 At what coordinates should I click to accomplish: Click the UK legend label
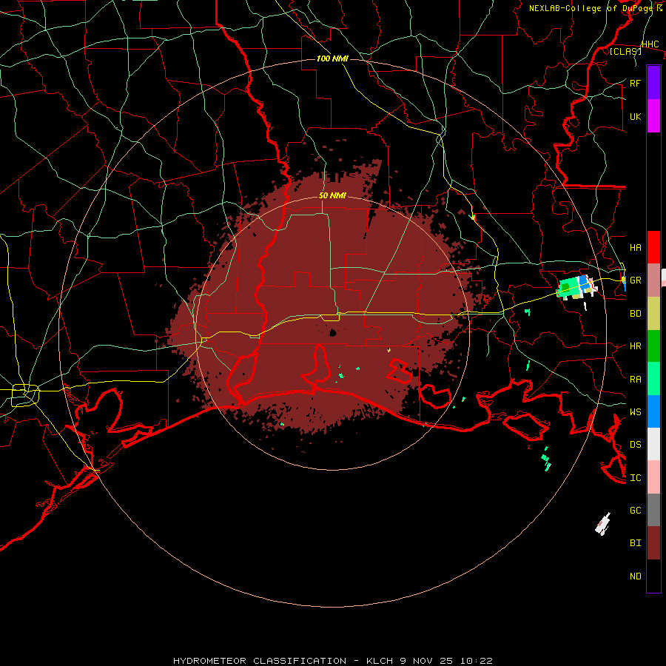pyautogui.click(x=636, y=116)
